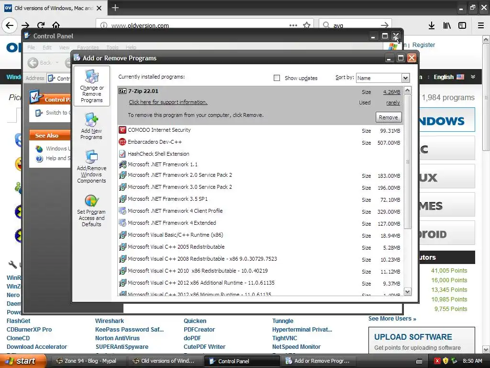This screenshot has height=368, width=490.
Task: Open Wireshark download link
Action: [110, 321]
